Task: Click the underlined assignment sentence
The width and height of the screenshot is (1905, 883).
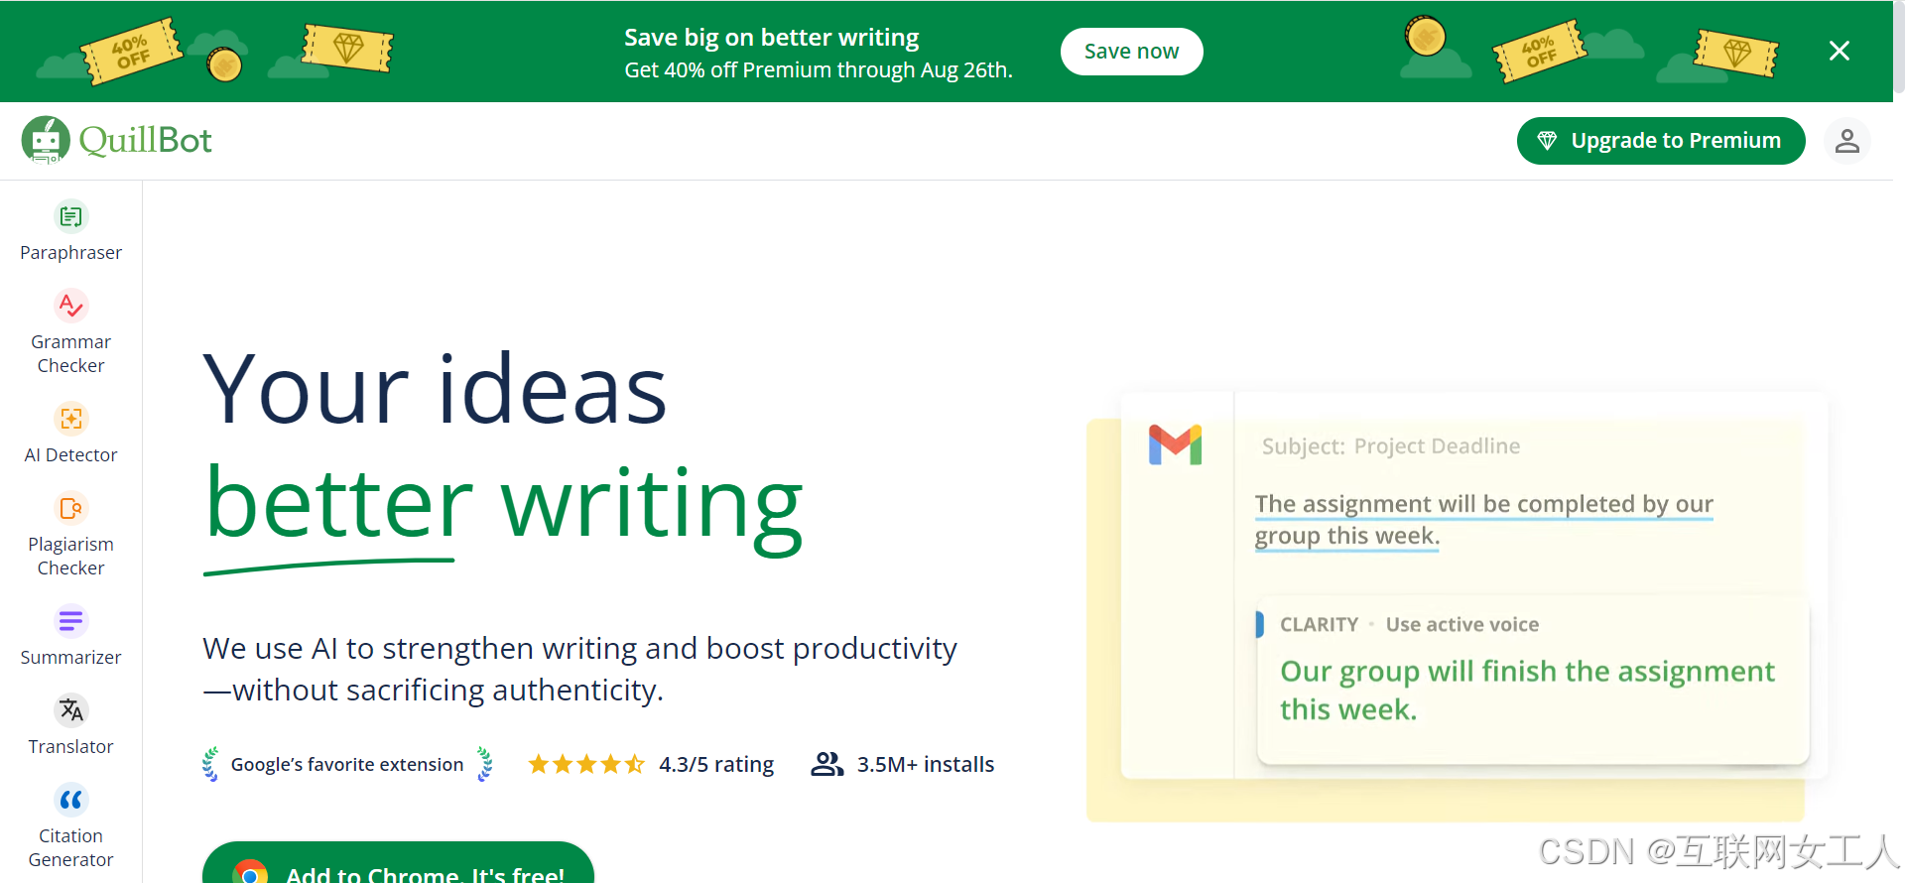Action: (x=1482, y=520)
